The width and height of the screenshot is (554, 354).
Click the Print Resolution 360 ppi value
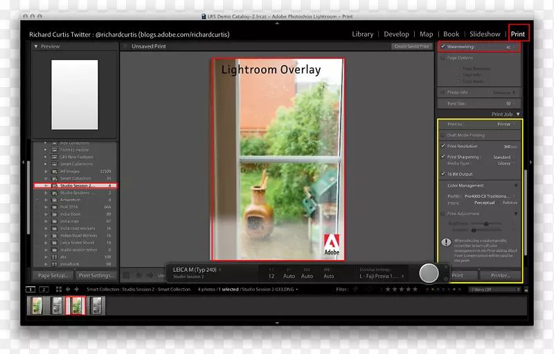coord(510,147)
